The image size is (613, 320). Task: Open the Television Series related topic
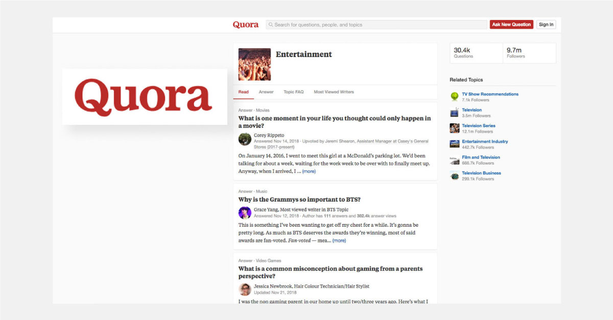point(479,126)
